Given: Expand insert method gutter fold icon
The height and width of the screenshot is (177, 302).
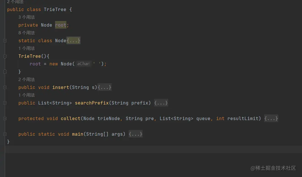Looking at the screenshot, I should (x=5, y=88).
